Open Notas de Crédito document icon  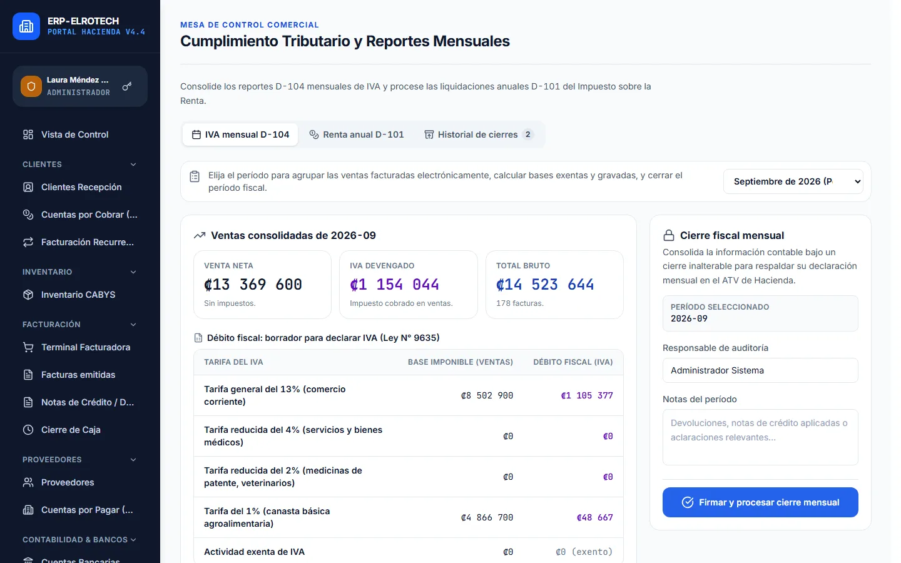coord(28,402)
